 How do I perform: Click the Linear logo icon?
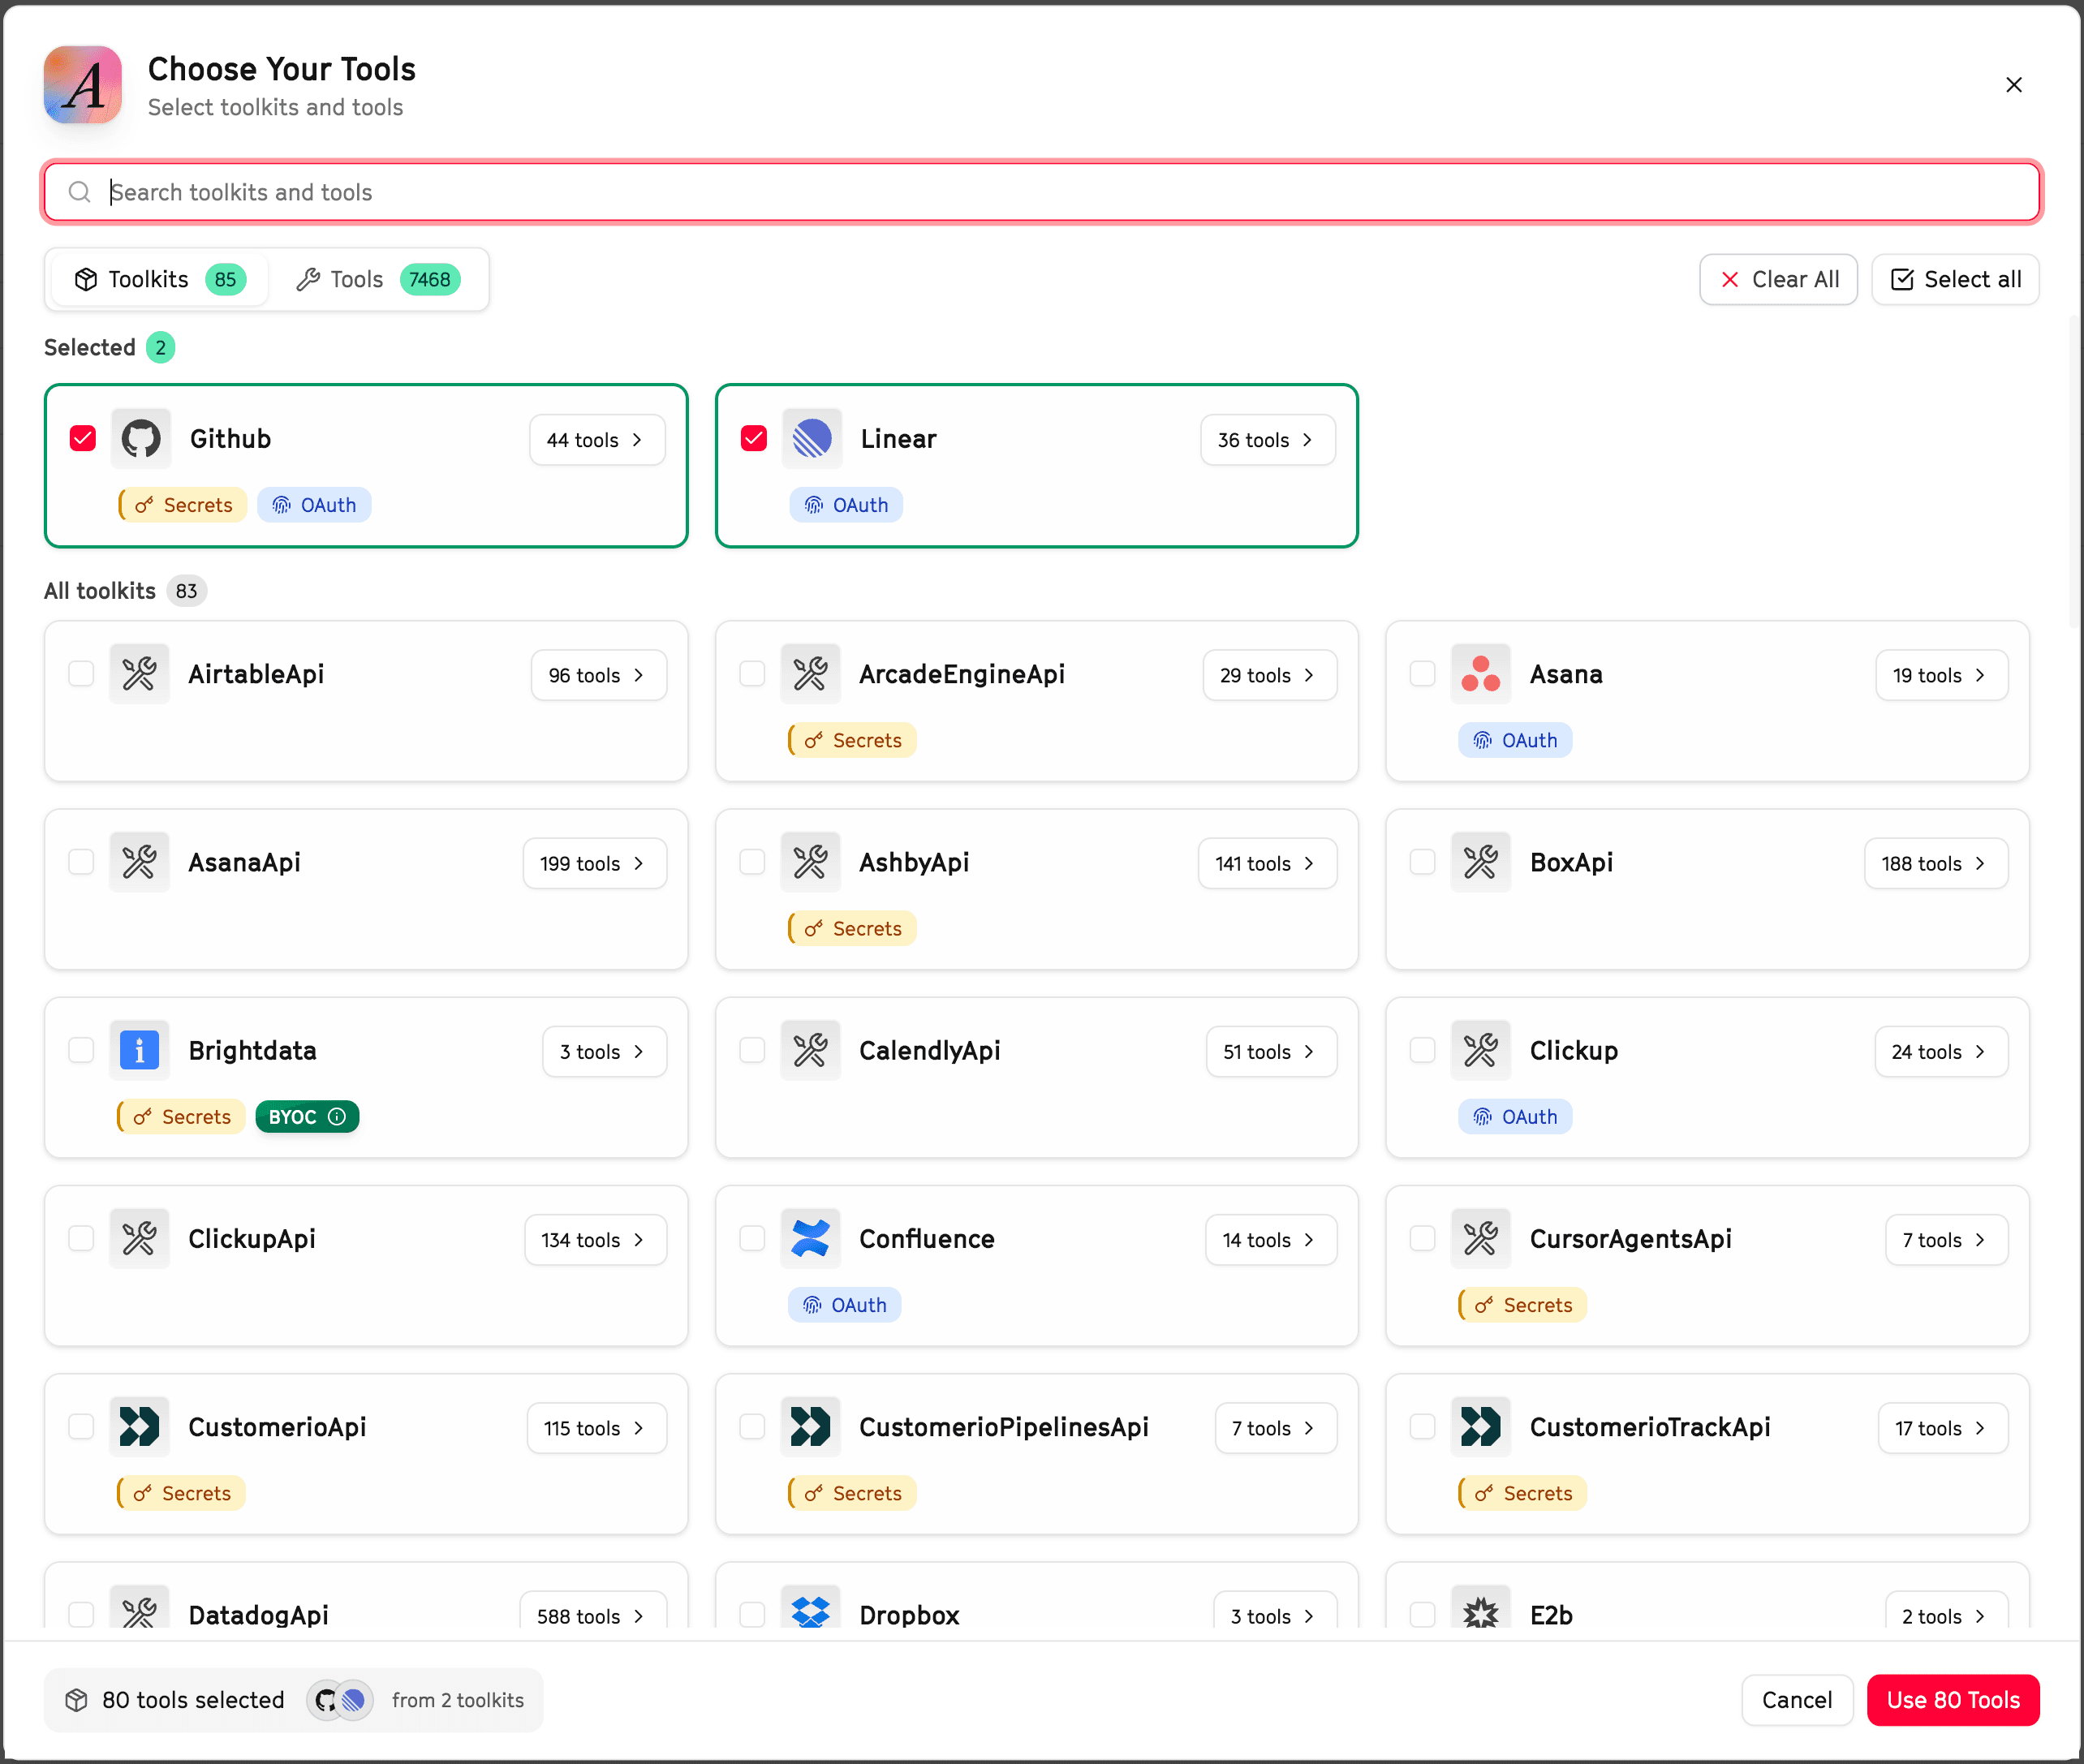tap(811, 438)
